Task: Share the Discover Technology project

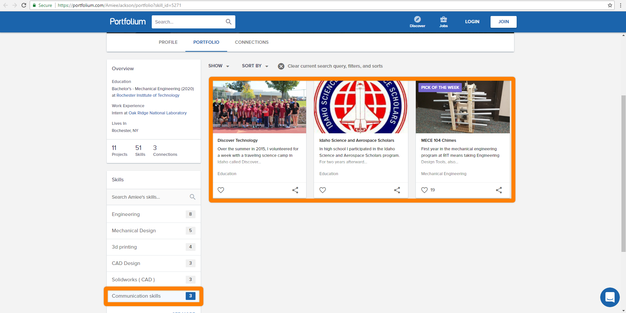Action: [x=295, y=190]
